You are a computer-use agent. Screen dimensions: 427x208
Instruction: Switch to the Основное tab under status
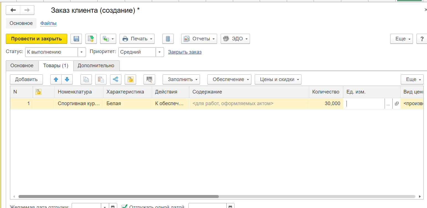tap(22, 66)
